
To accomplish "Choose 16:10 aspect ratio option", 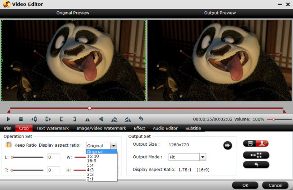I will point(101,156).
